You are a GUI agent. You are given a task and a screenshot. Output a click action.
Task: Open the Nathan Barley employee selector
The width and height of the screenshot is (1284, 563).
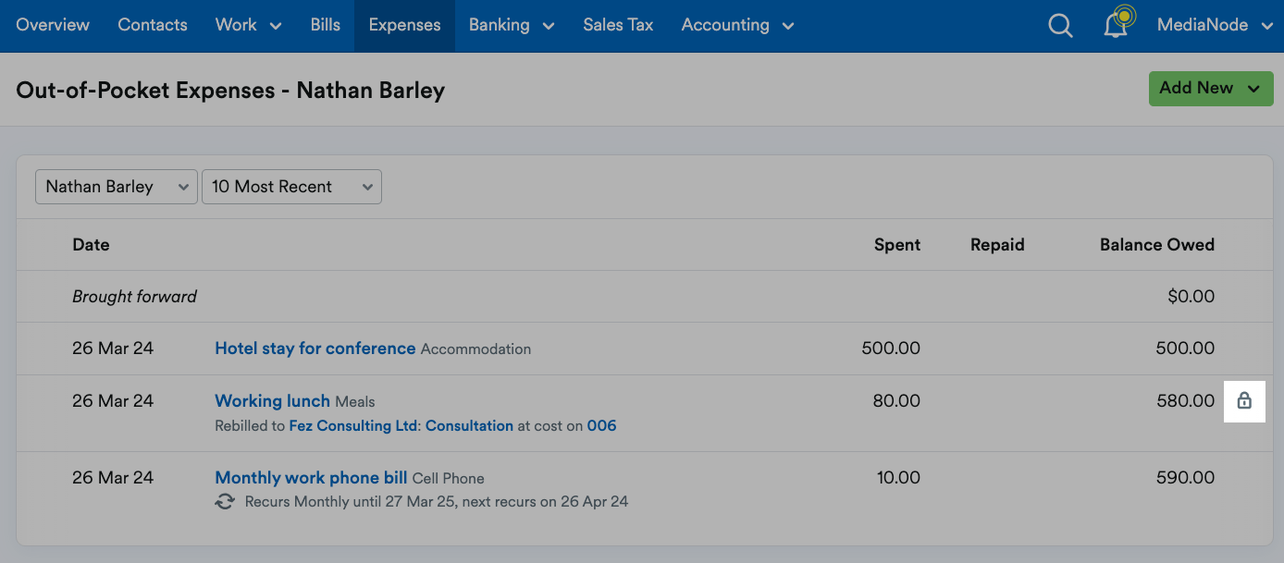(116, 186)
